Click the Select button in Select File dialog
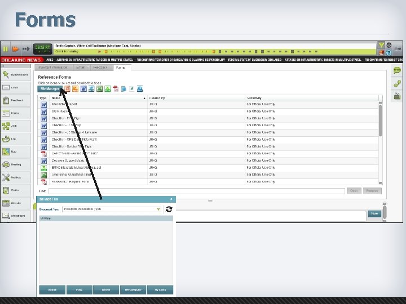 [52, 290]
